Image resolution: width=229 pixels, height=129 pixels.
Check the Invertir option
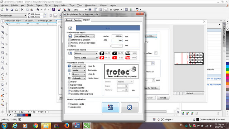pos(69,82)
